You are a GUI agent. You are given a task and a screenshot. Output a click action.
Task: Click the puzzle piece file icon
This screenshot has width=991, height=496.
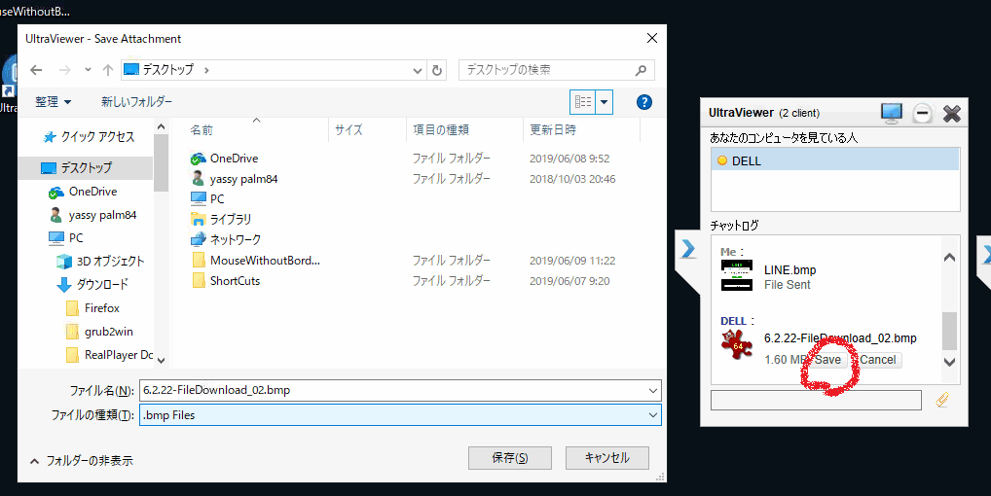737,344
